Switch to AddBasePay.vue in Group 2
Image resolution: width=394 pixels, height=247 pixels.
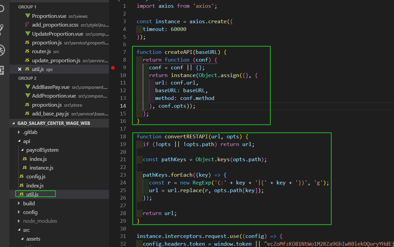(x=50, y=87)
